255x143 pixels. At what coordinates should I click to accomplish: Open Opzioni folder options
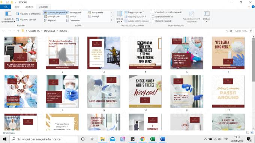207,17
